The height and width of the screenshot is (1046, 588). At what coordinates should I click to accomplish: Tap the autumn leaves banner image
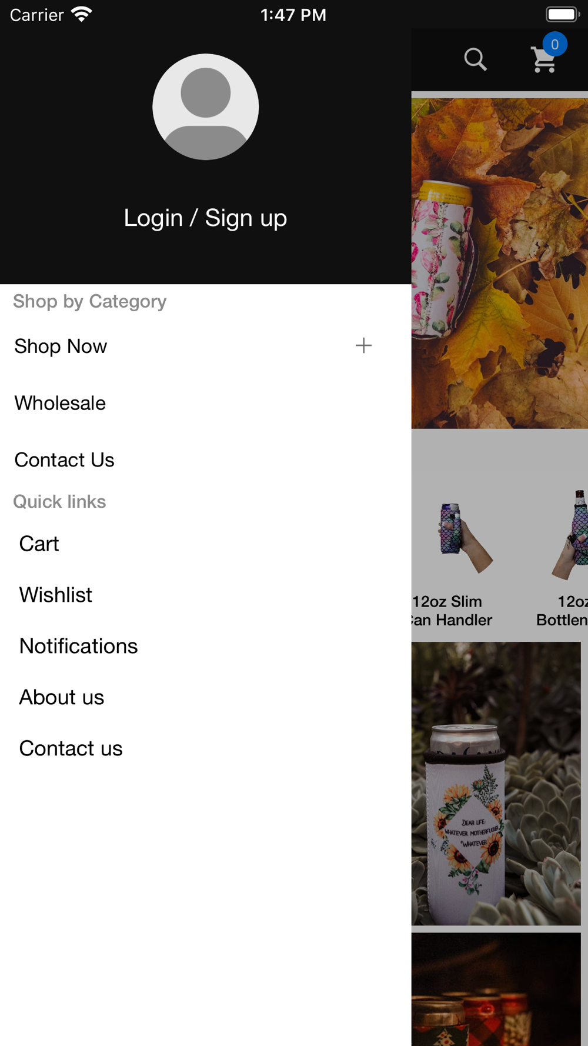(500, 263)
